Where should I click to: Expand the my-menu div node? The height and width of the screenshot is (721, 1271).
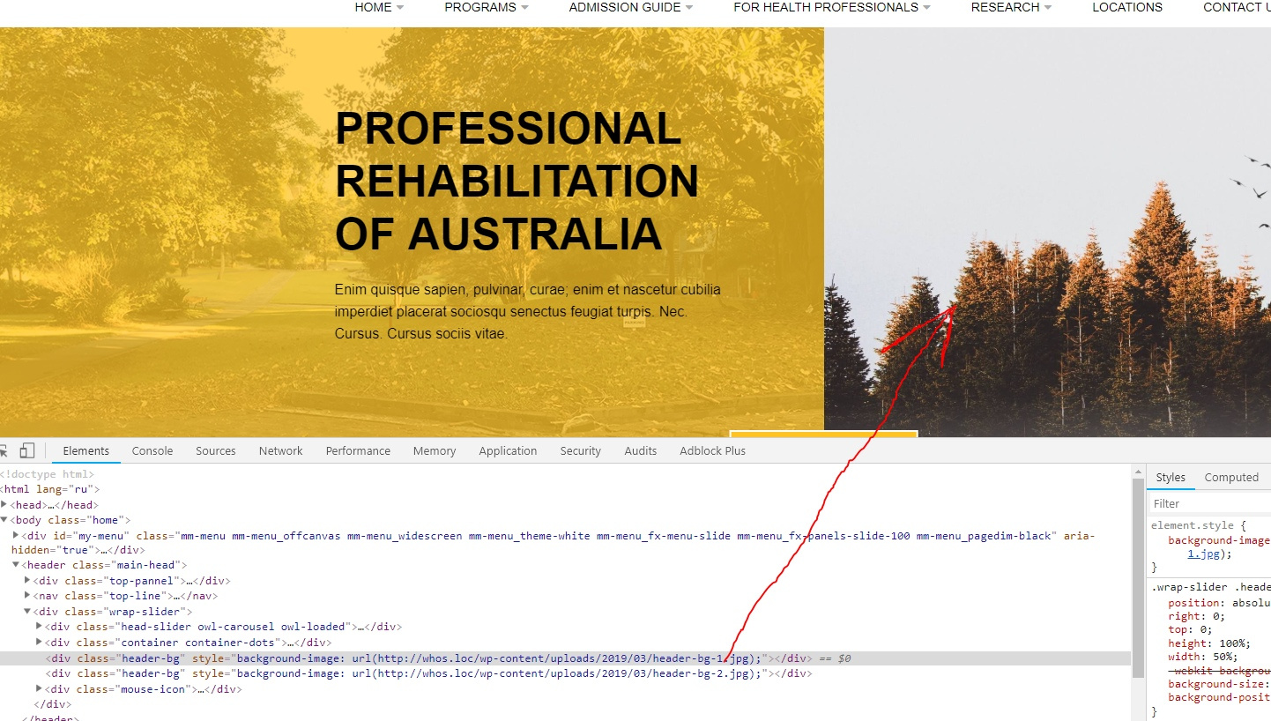point(16,535)
